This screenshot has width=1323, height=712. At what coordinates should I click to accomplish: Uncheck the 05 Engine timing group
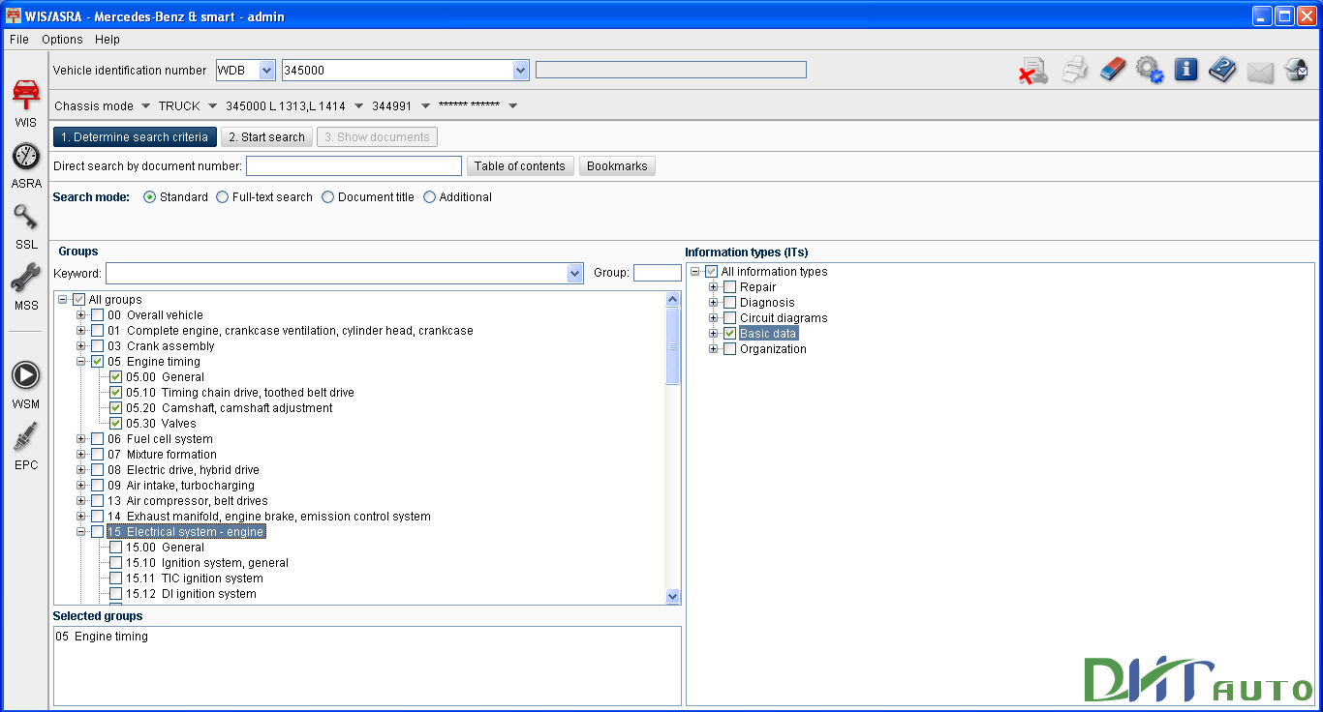pyautogui.click(x=97, y=362)
